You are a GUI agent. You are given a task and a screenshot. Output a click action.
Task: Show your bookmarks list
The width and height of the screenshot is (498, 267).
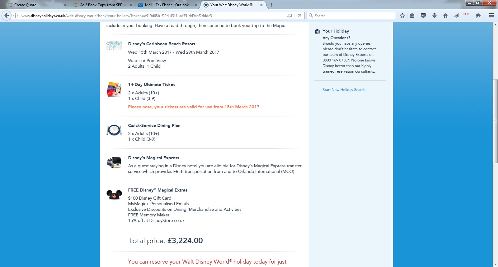click(x=412, y=16)
